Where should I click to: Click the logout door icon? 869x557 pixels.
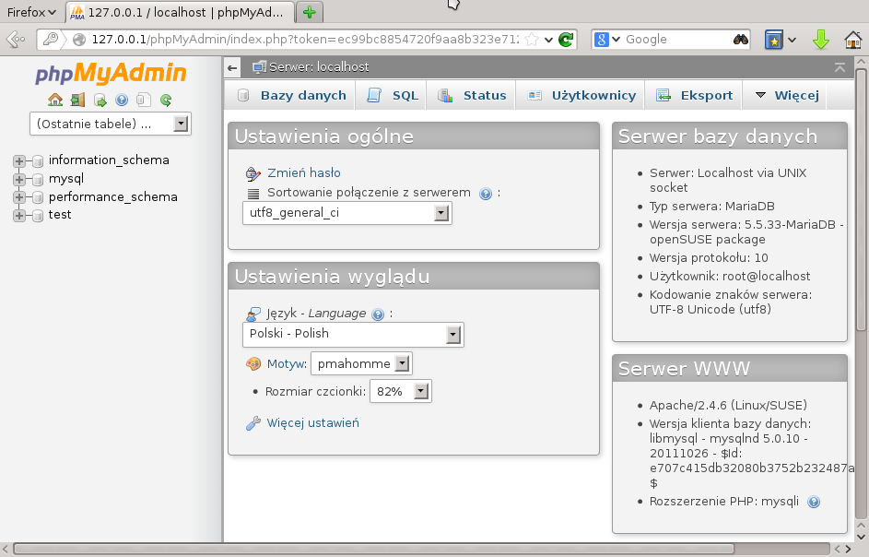click(x=77, y=100)
